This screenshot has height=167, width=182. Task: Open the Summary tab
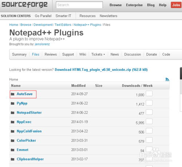tap(19, 55)
